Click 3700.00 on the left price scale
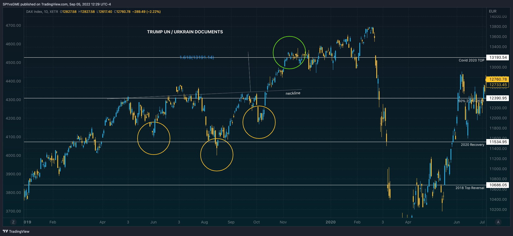 [13, 211]
